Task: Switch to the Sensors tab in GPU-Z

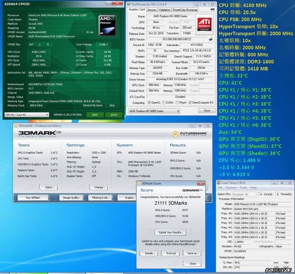Action: [x=152, y=10]
